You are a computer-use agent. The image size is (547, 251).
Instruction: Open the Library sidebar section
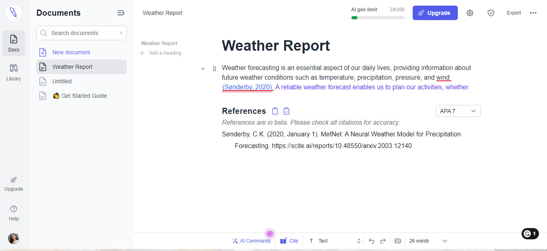point(14,72)
